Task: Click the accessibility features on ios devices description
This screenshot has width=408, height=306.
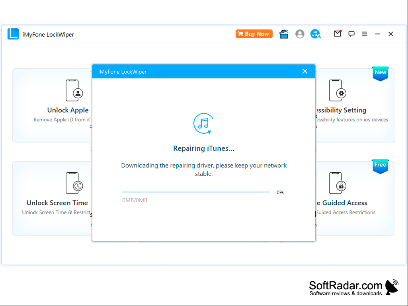Action: coord(352,120)
